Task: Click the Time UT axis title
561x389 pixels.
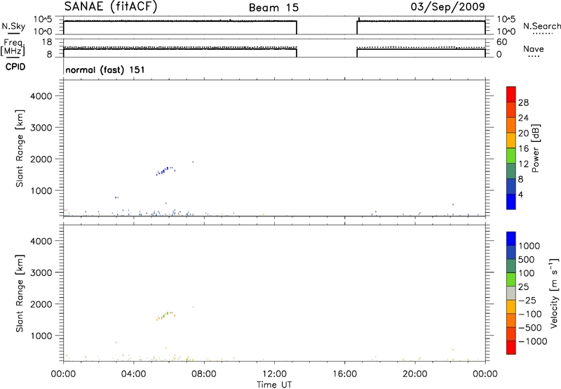Action: [x=274, y=385]
